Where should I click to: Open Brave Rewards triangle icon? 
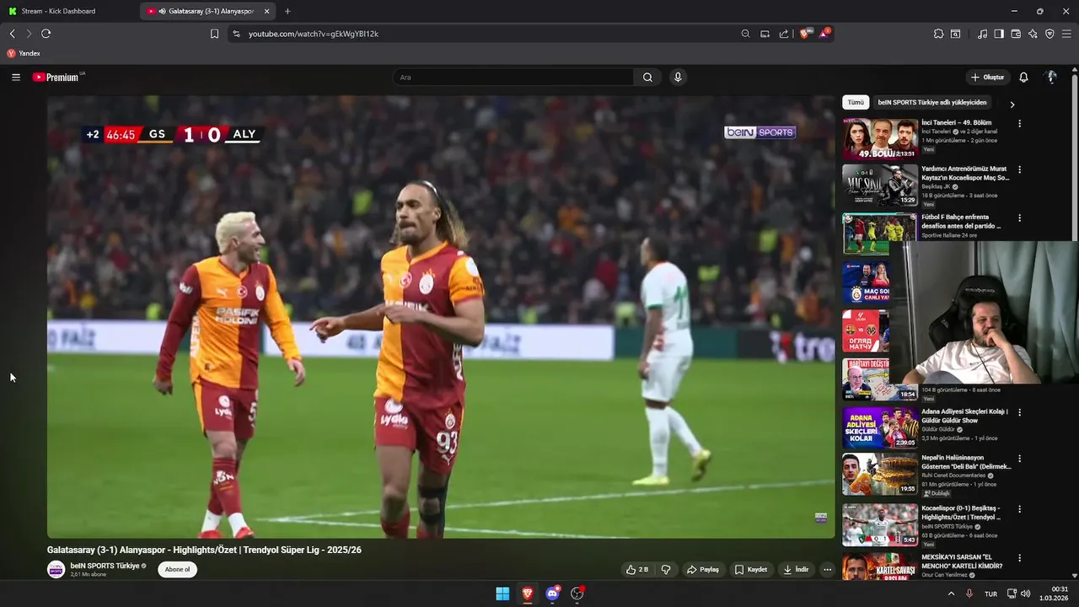click(824, 34)
